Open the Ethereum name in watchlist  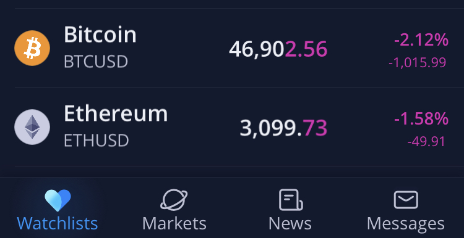click(x=116, y=113)
